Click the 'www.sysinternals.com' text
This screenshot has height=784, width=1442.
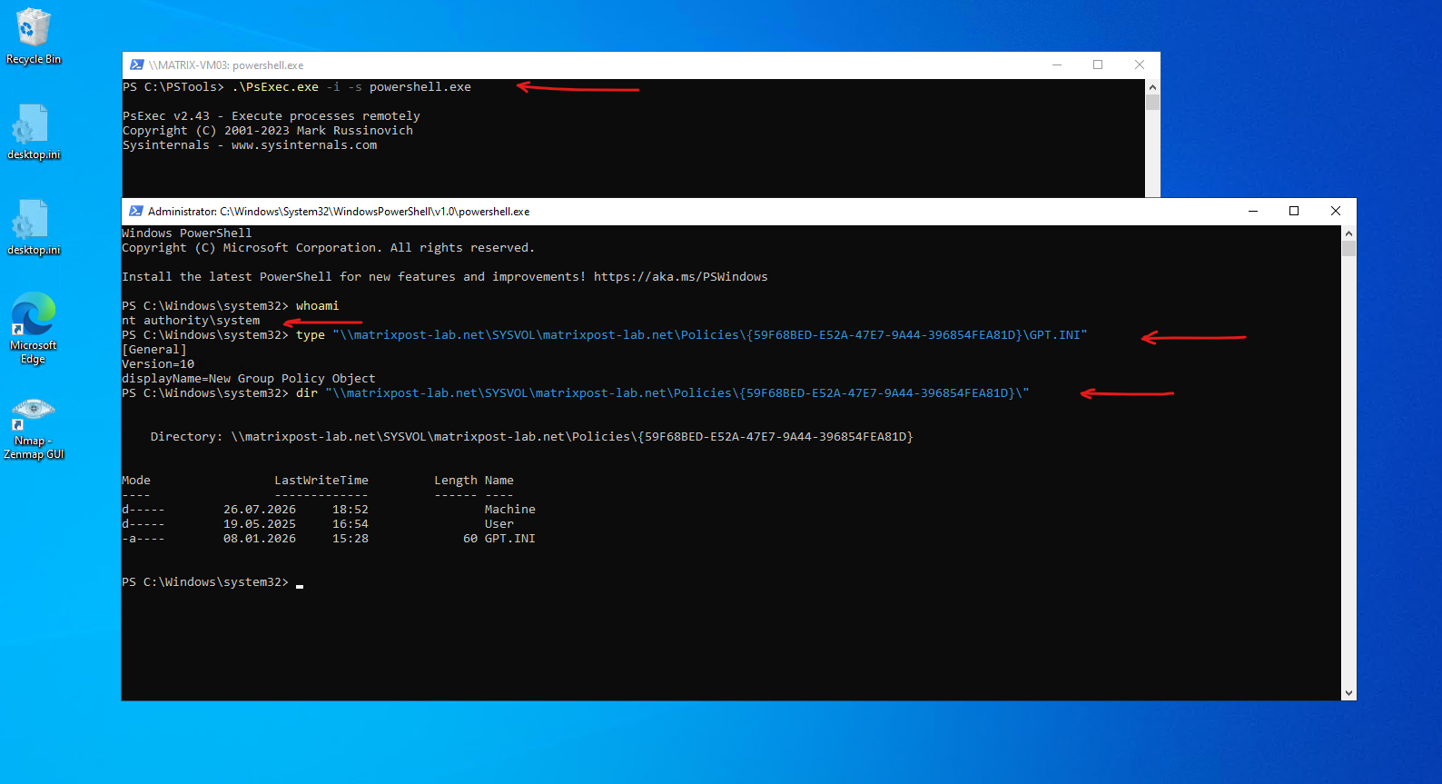click(304, 145)
